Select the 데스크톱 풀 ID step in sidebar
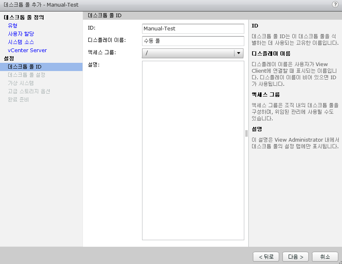Image resolution: width=342 pixels, height=264 pixels. [41, 67]
